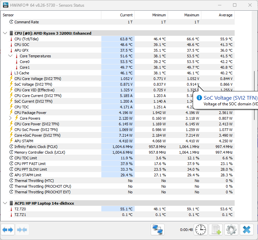
Task: Open sensor settings gear icon
Action: [x=231, y=229]
